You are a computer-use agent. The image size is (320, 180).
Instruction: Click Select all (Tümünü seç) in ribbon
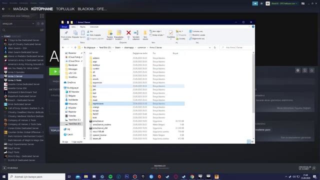pos(196,31)
